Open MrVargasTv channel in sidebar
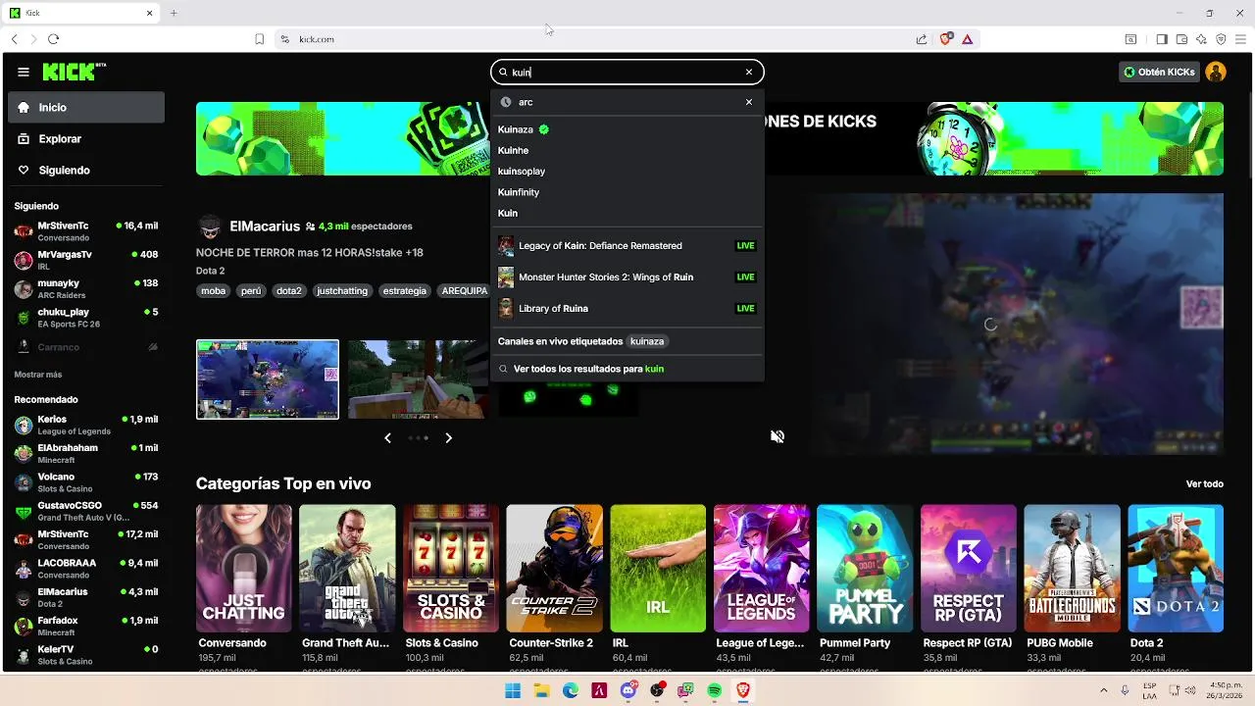The image size is (1255, 706). tap(86, 260)
